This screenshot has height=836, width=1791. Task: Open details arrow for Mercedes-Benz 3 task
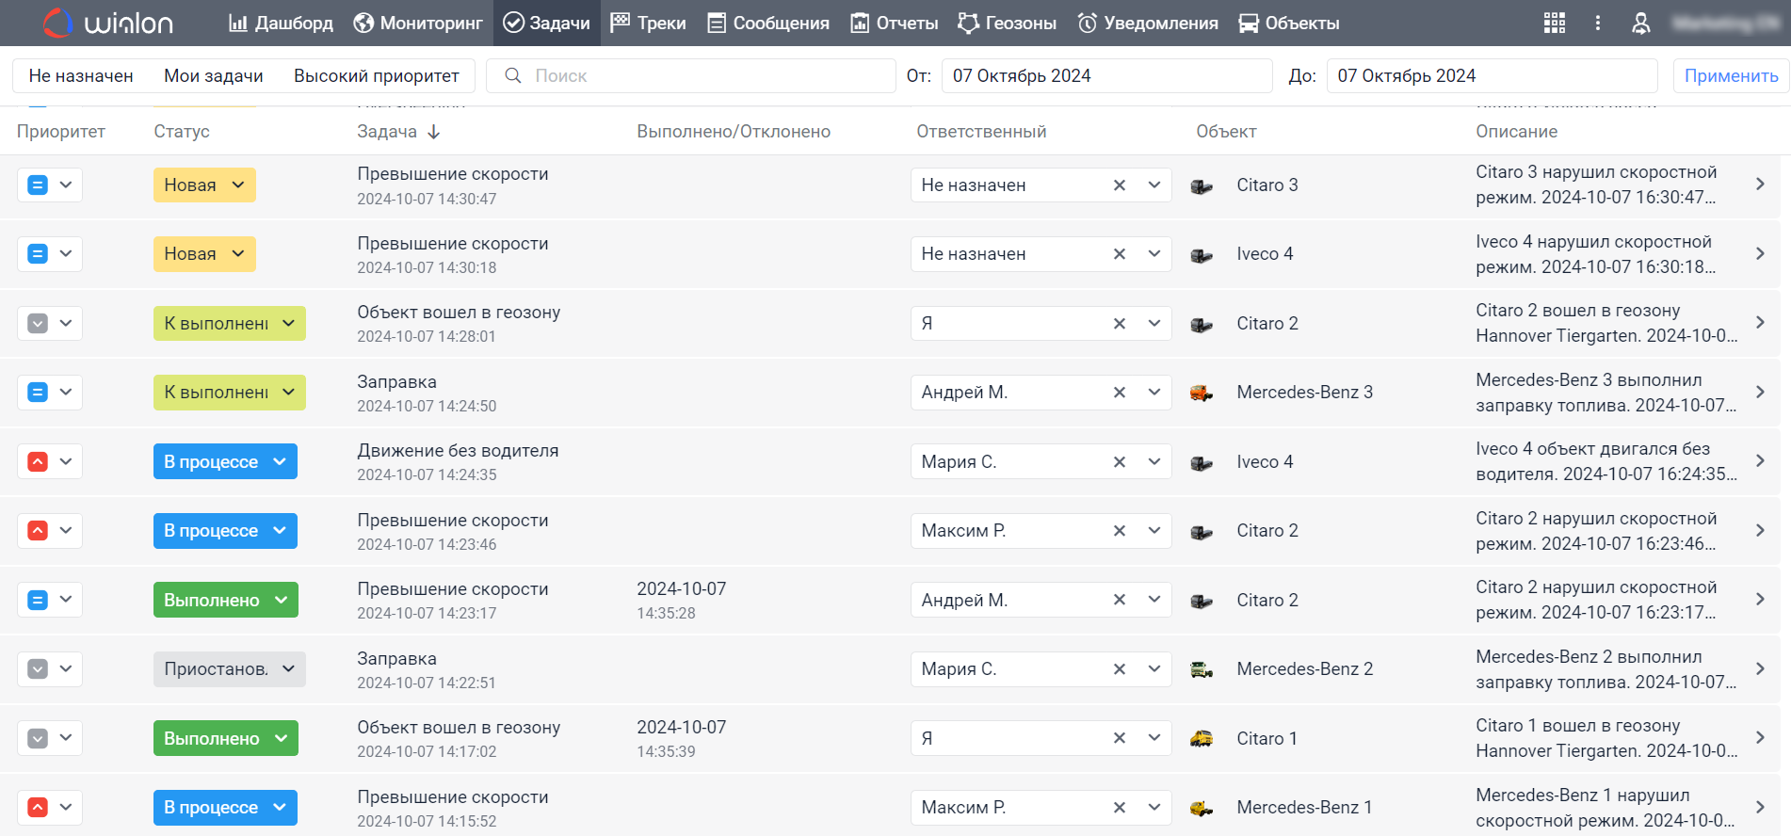click(x=1760, y=392)
